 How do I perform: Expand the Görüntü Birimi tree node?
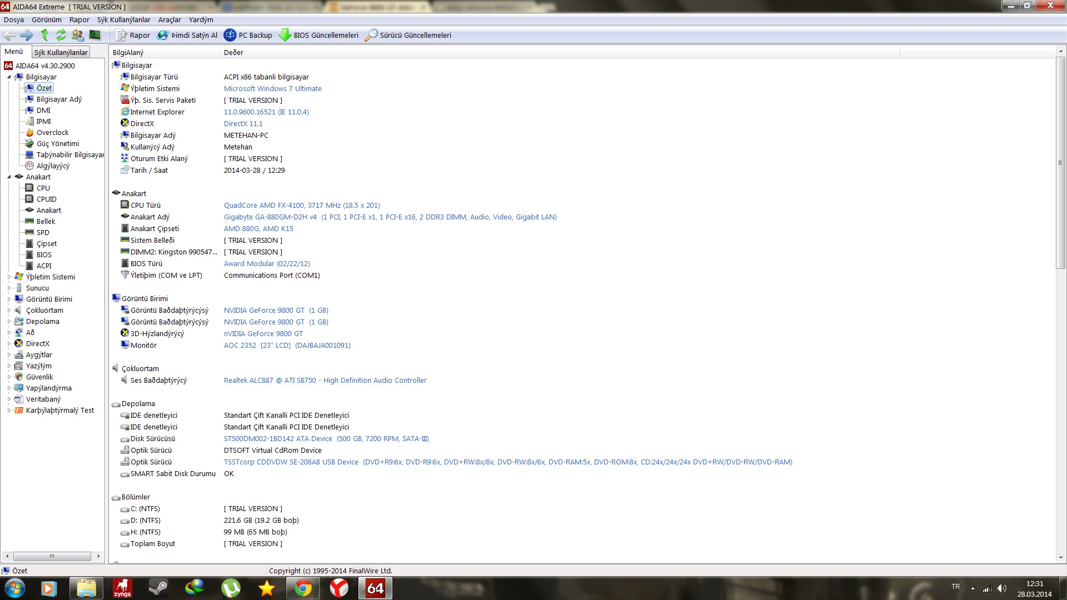click(x=9, y=299)
